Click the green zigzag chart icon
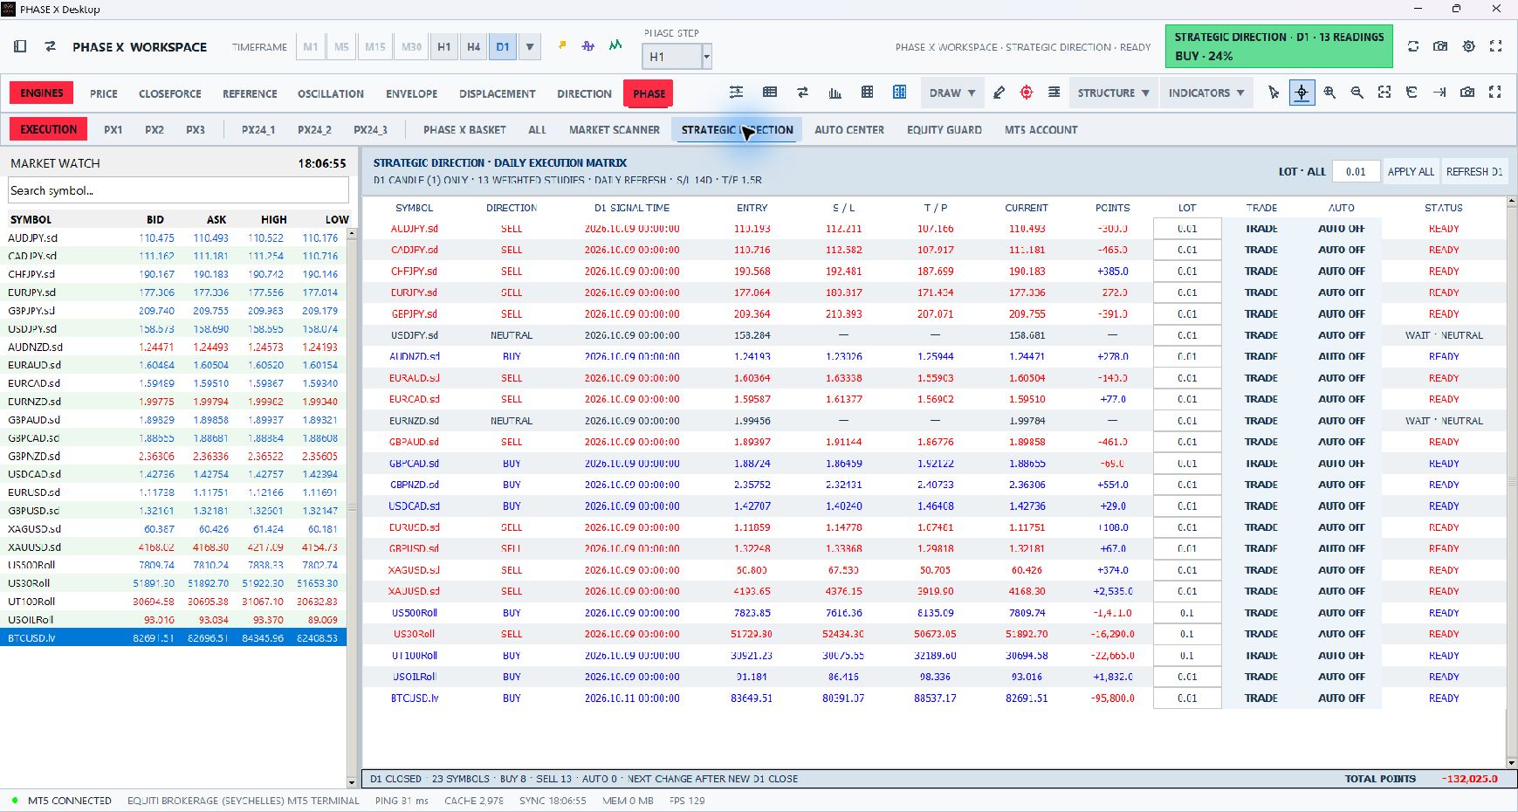 615,45
